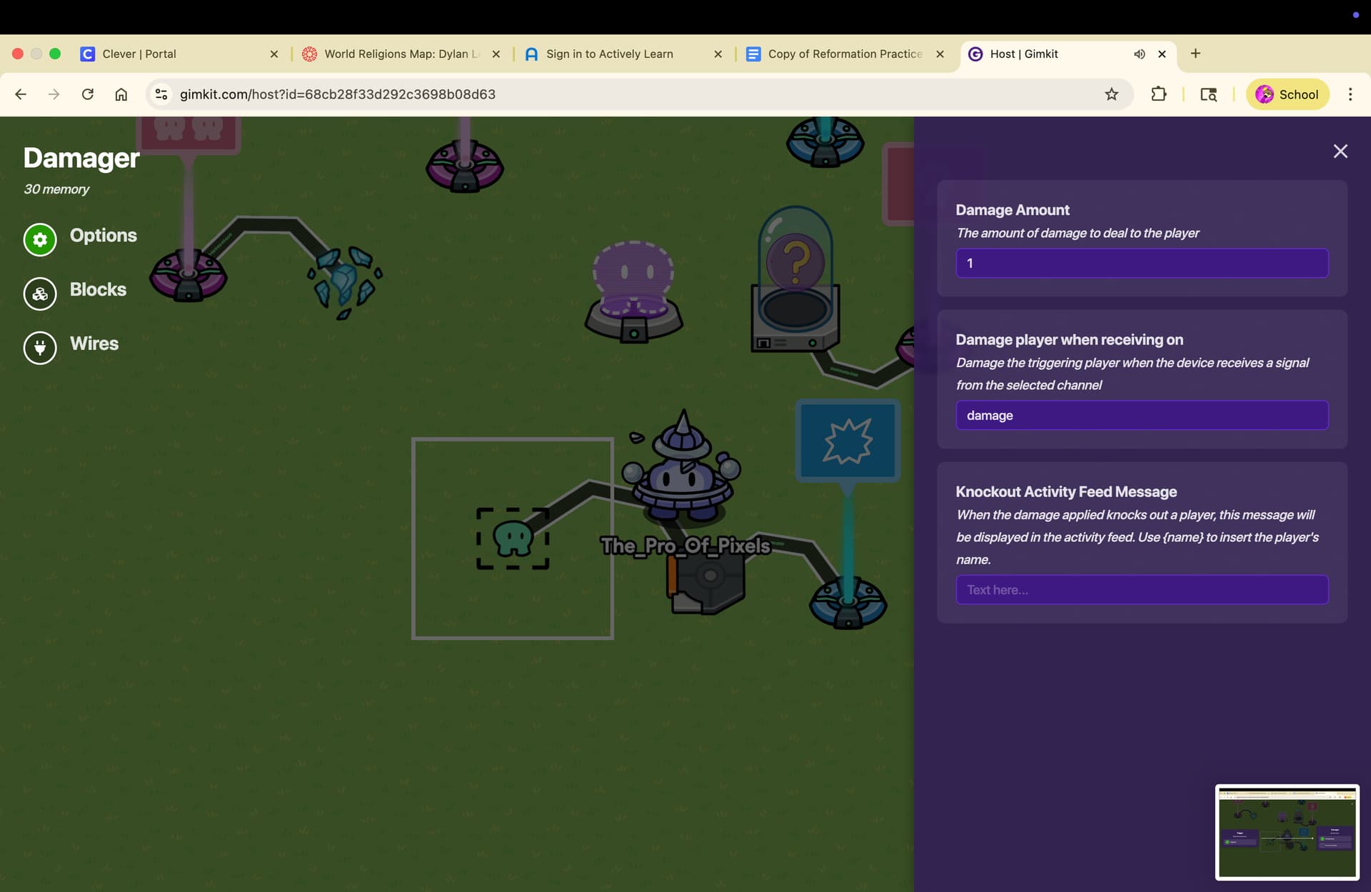Open the browser extensions puzzle icon
The width and height of the screenshot is (1371, 892).
tap(1158, 94)
